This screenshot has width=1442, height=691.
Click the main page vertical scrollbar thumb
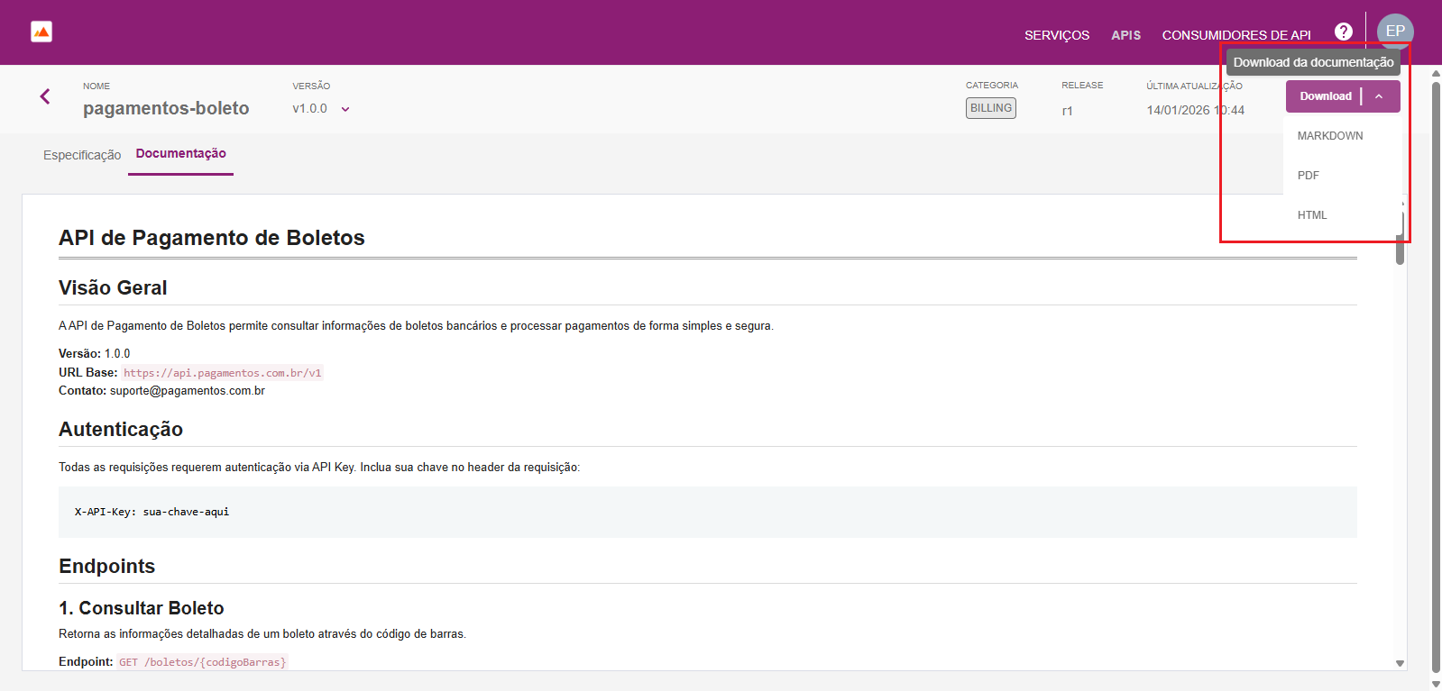pos(1436,360)
